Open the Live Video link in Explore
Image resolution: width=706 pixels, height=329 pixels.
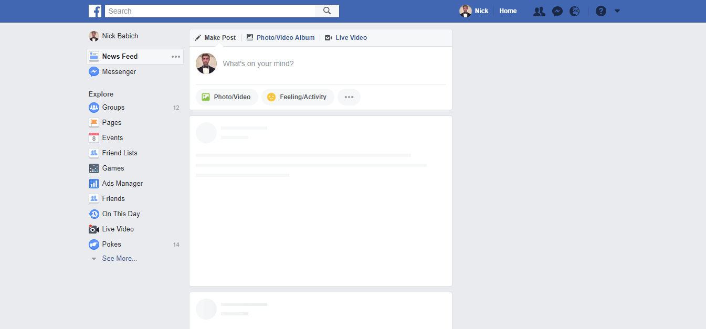118,229
